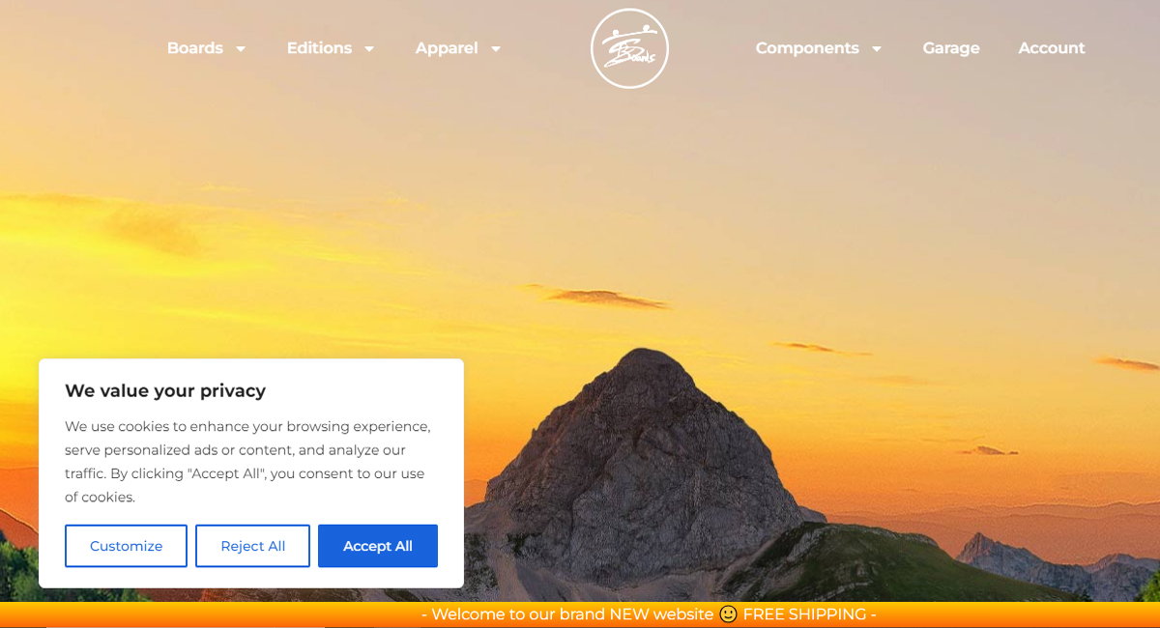Click the cookie consent description paragraph
1160x628 pixels.
pyautogui.click(x=248, y=462)
